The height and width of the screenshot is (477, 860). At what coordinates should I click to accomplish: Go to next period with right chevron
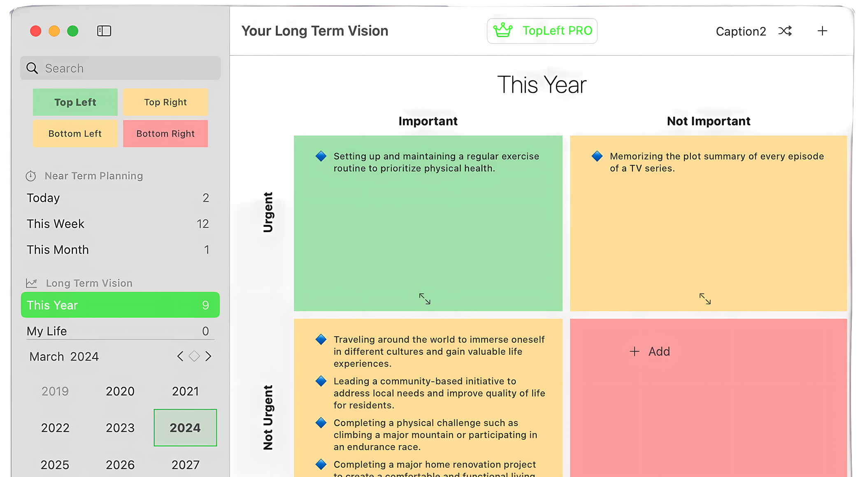point(208,356)
